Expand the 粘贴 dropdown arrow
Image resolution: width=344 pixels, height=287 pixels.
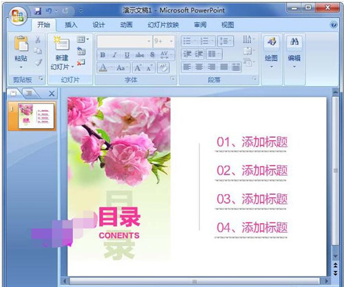21,67
